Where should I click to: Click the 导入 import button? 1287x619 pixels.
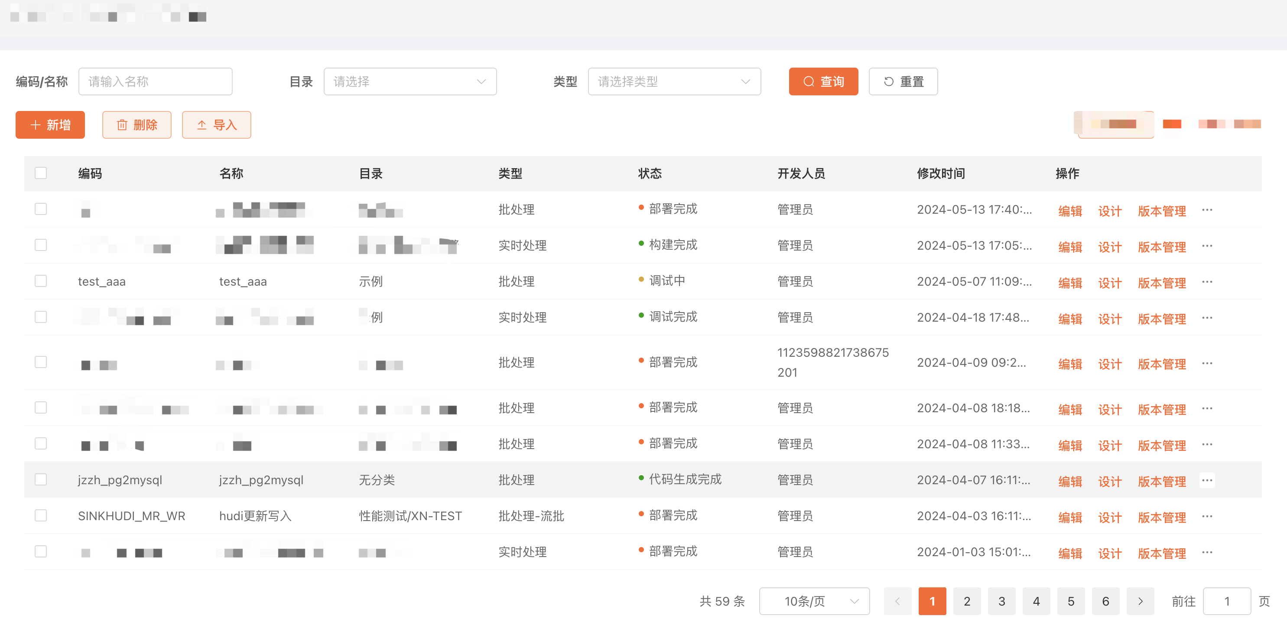click(x=216, y=125)
